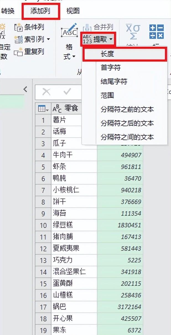Click the value 341918

(131, 272)
